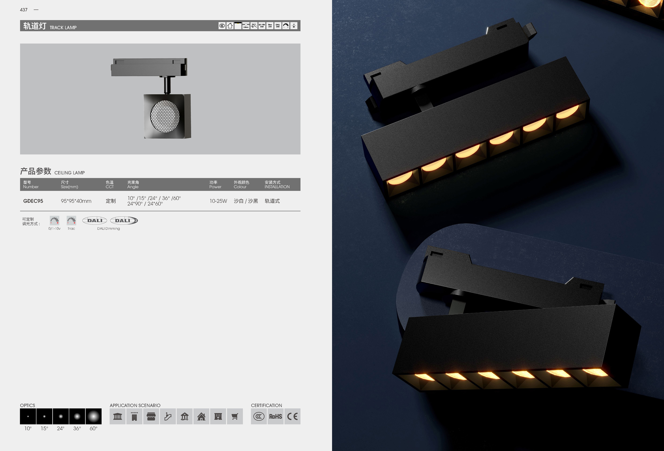The height and width of the screenshot is (451, 664).
Task: Click the Triac dimming knob icon
Action: 71,221
